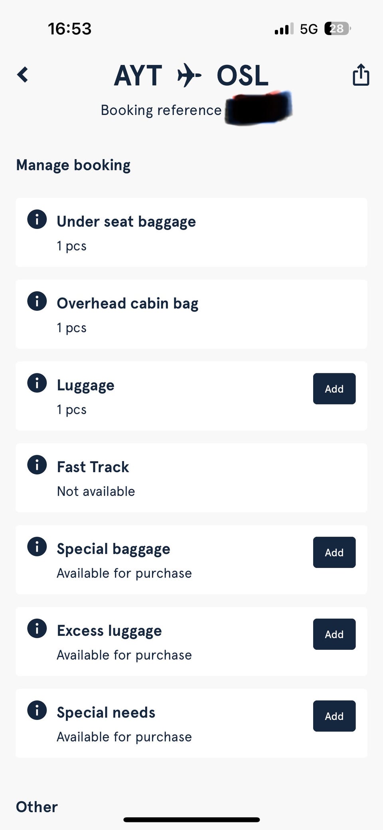
Task: Tap the Booking reference label
Action: 161,110
